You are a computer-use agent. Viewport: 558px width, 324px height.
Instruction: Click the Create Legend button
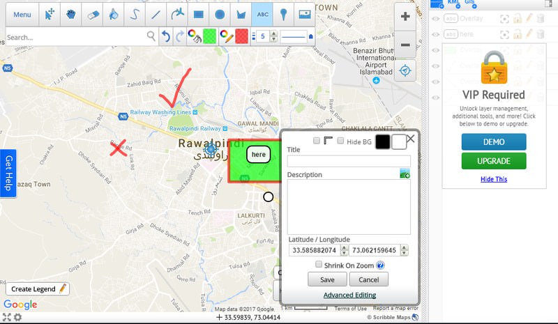38,288
